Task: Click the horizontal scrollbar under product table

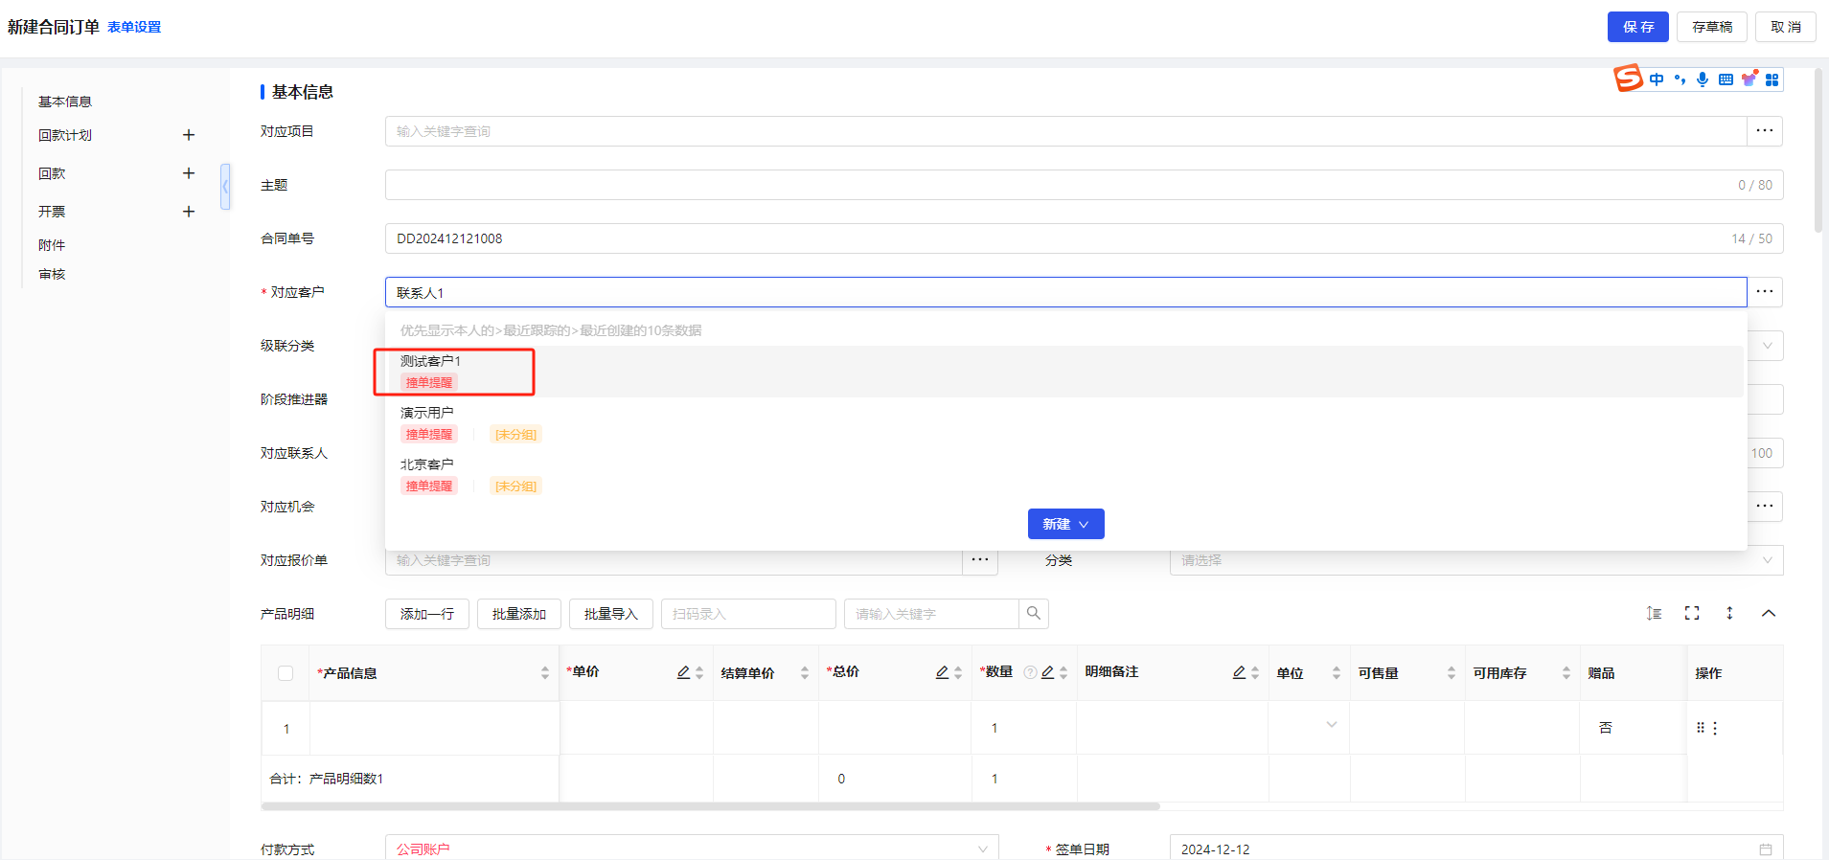Action: tap(711, 806)
